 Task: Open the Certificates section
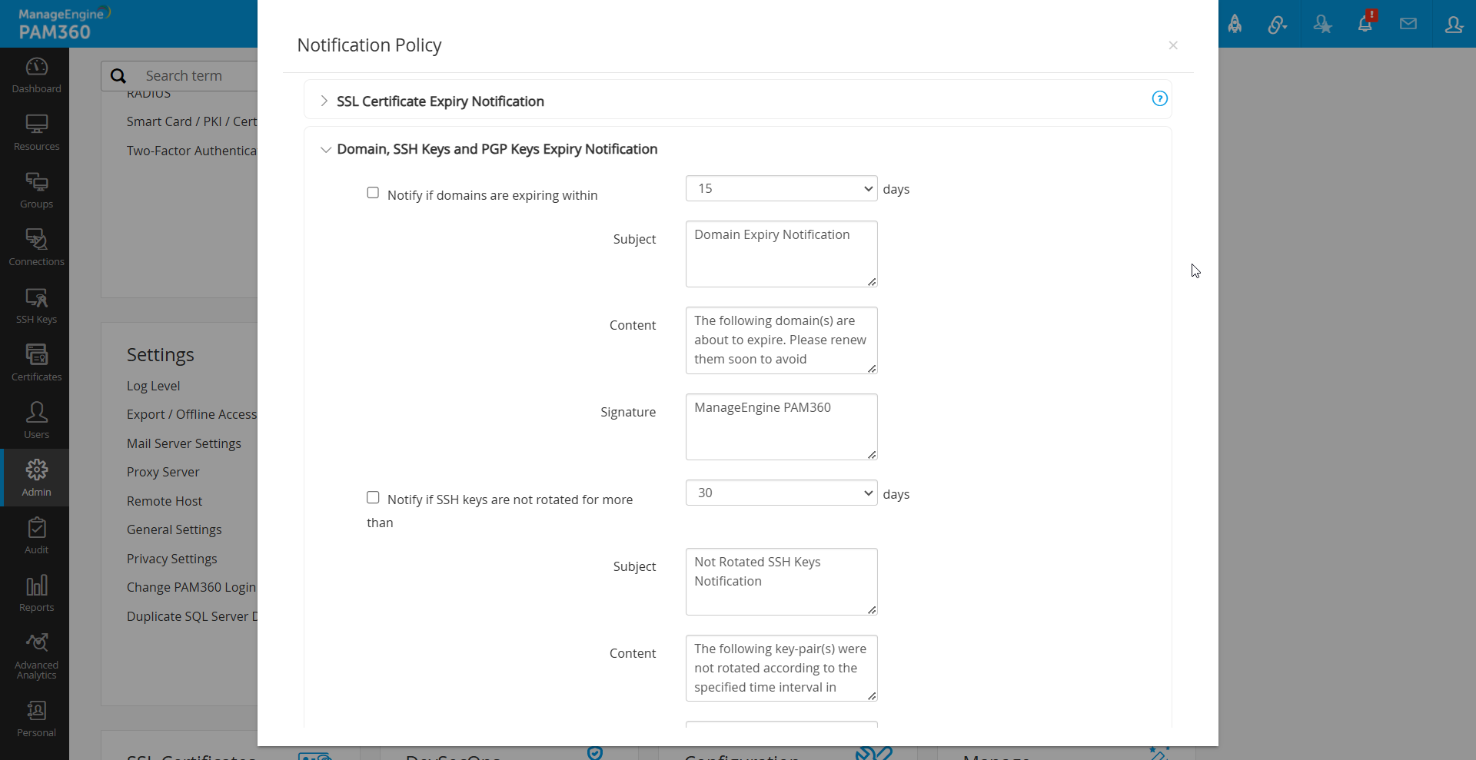point(35,361)
